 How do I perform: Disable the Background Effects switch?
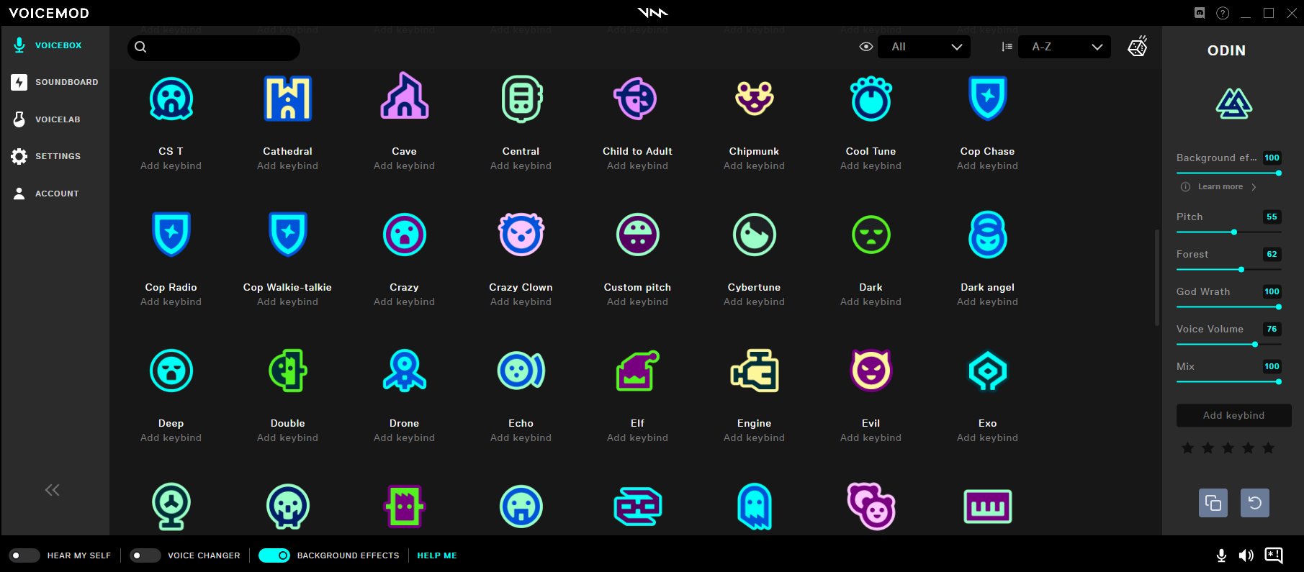pos(274,555)
